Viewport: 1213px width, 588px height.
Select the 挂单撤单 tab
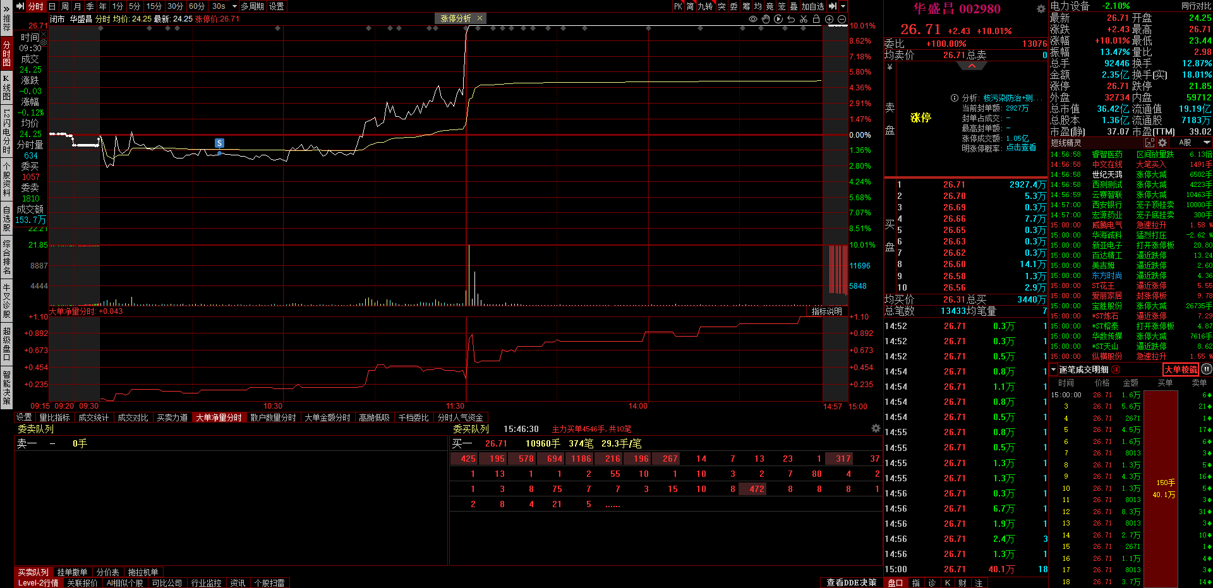(x=72, y=572)
